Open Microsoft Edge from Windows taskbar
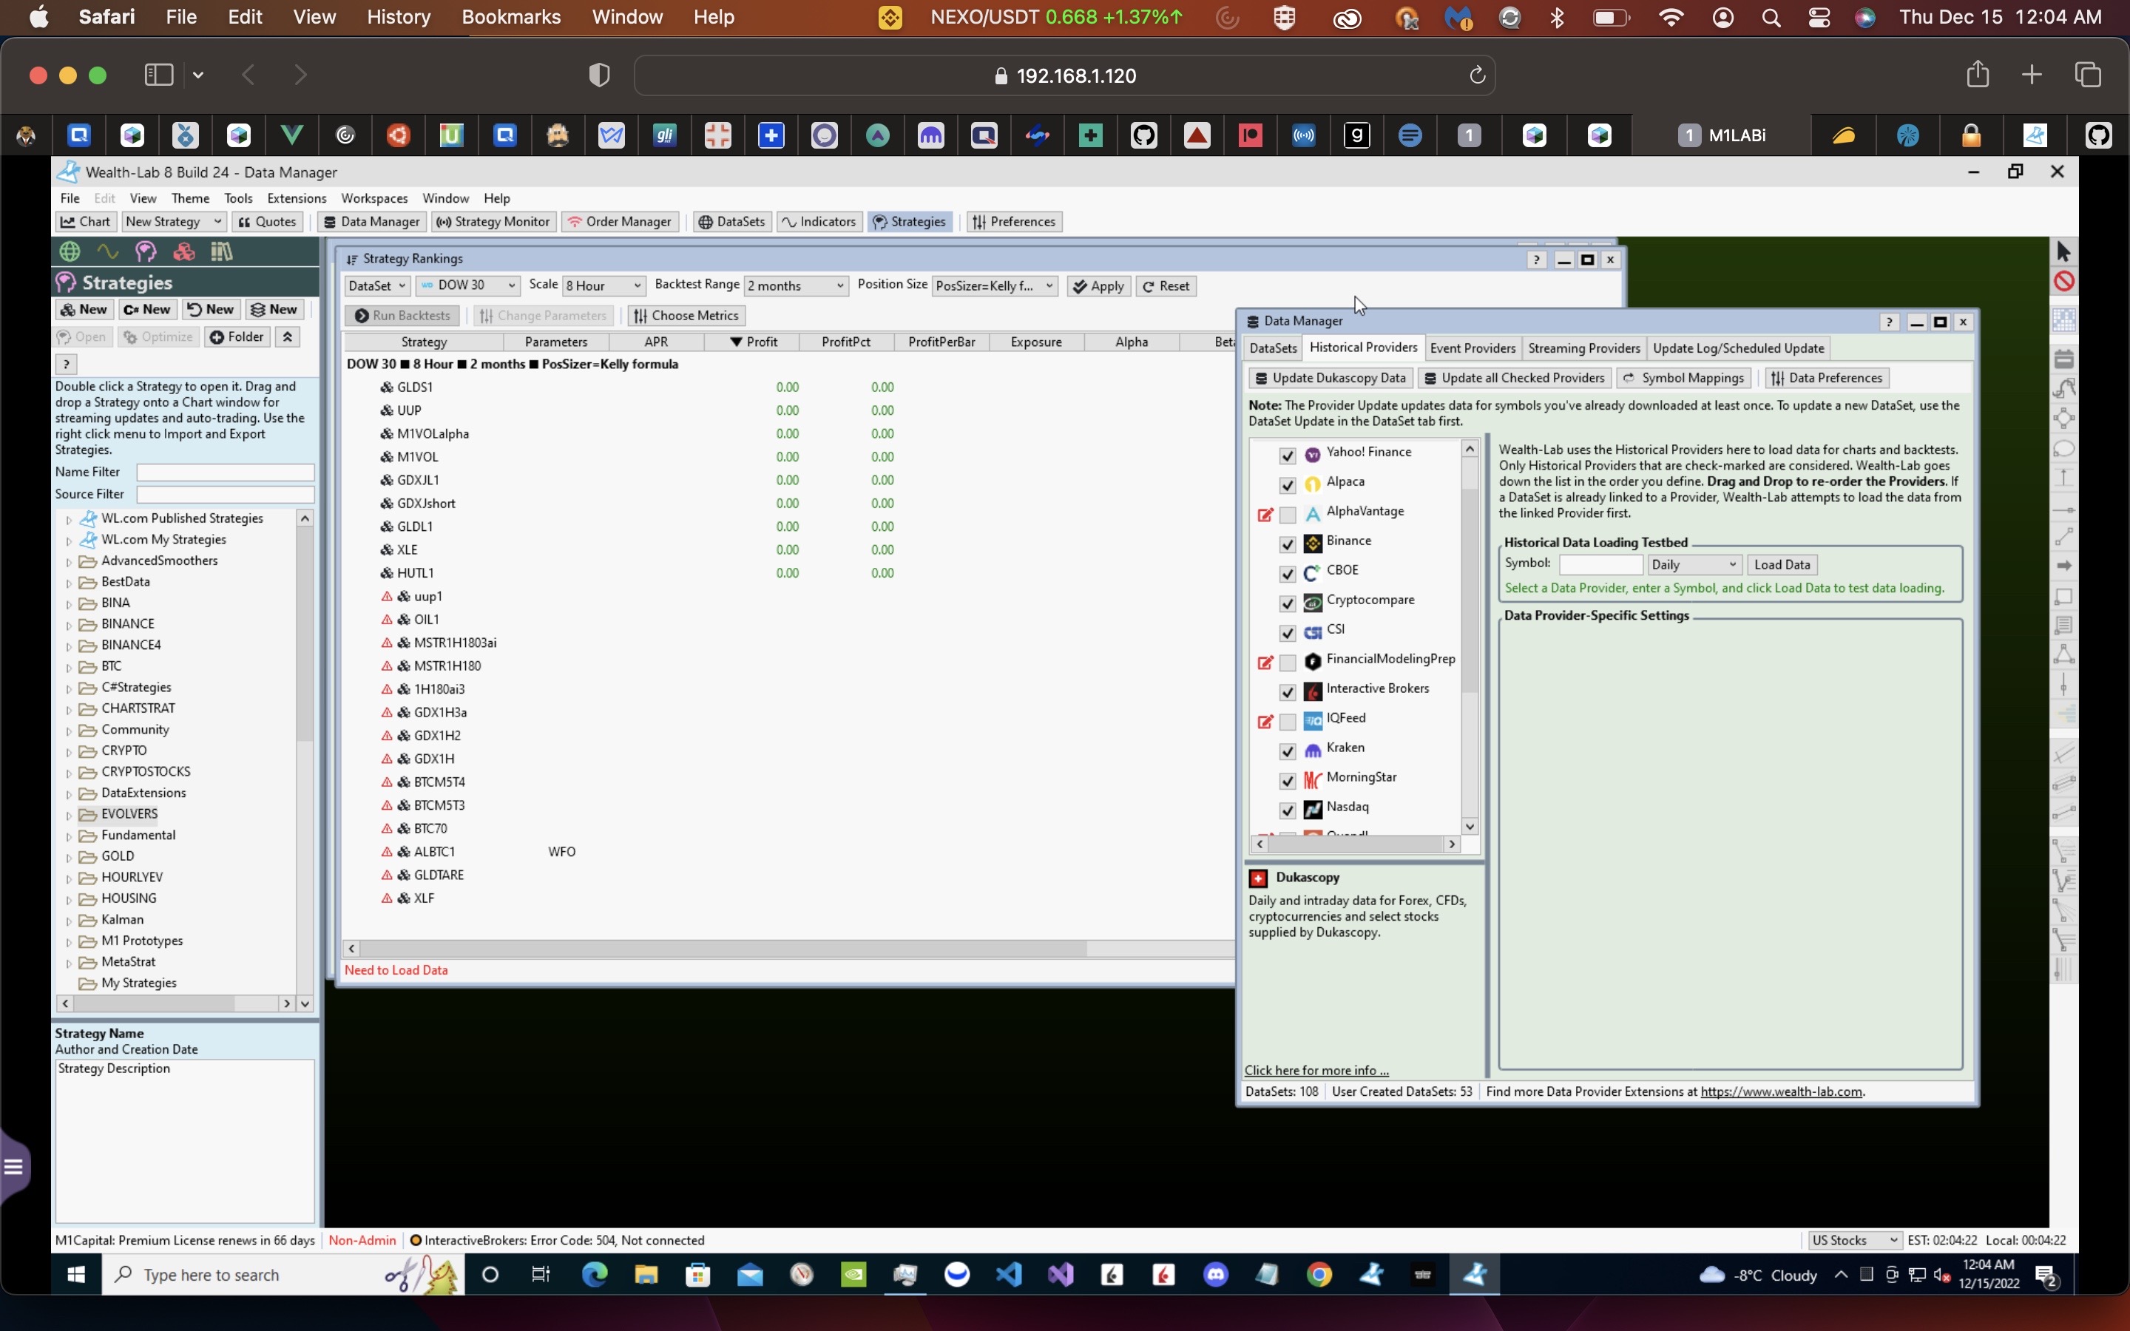This screenshot has width=2130, height=1331. coord(594,1275)
